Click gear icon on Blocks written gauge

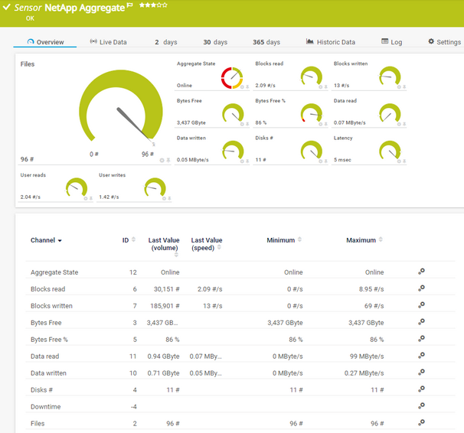(x=399, y=87)
